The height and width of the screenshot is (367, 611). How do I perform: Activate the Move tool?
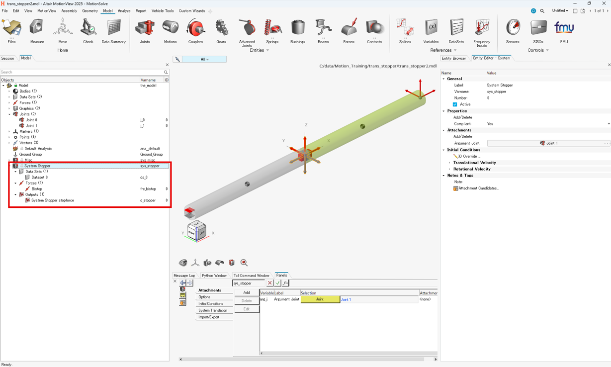click(x=63, y=31)
